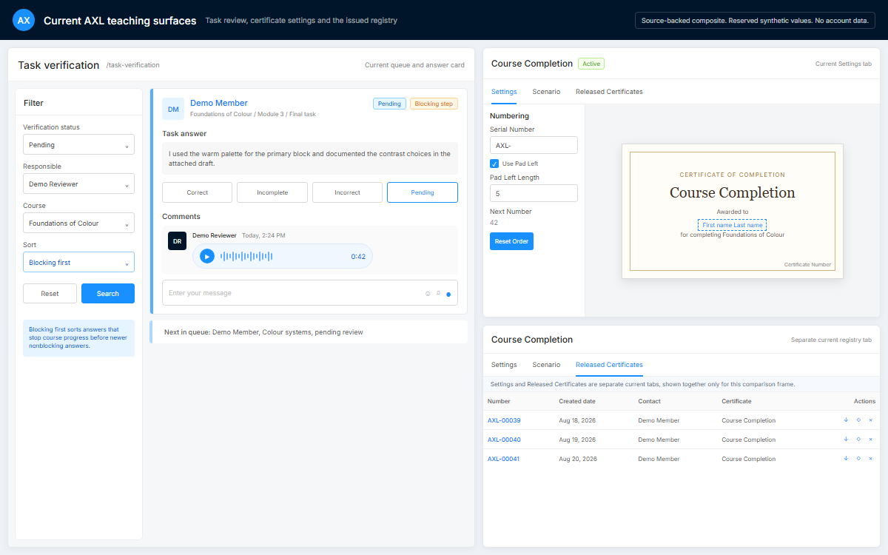
Task: Click the attachment icon in the message box
Action: tap(438, 293)
